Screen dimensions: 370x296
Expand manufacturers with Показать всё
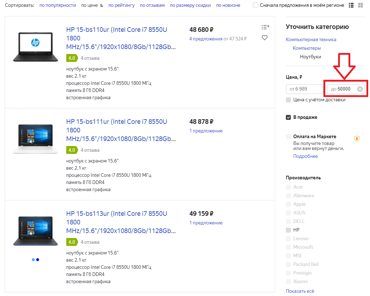pos(300,291)
